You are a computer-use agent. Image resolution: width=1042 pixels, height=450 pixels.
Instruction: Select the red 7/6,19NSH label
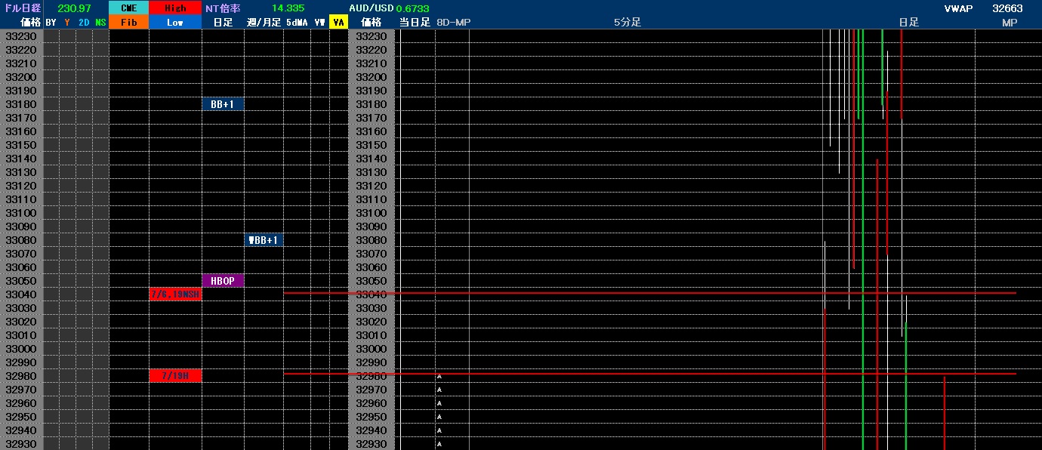point(175,294)
